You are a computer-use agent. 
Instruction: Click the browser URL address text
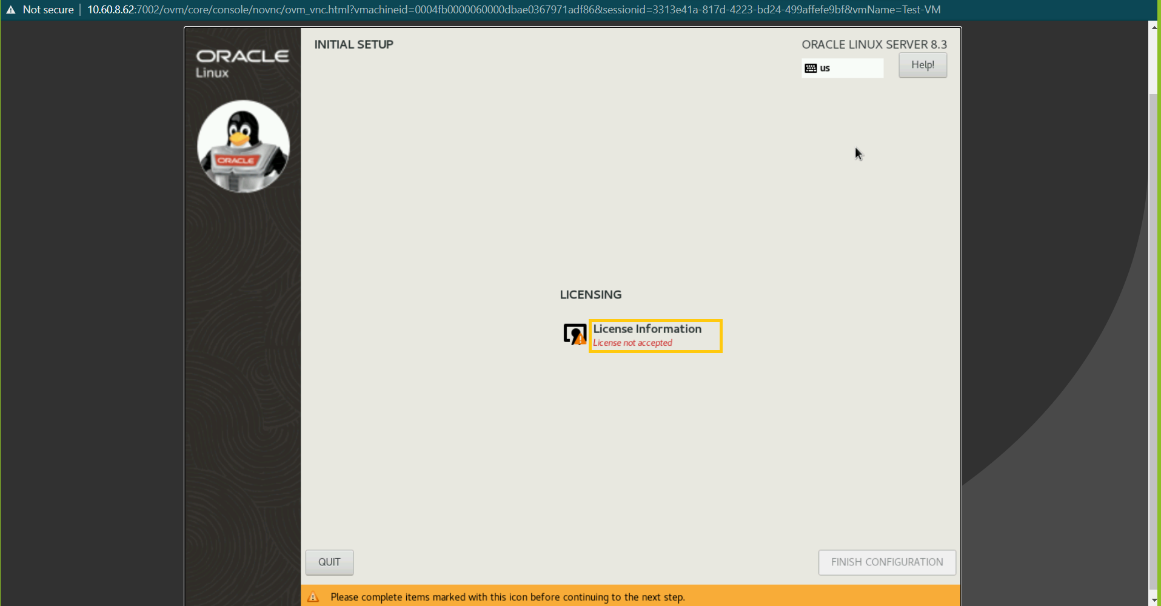click(514, 10)
